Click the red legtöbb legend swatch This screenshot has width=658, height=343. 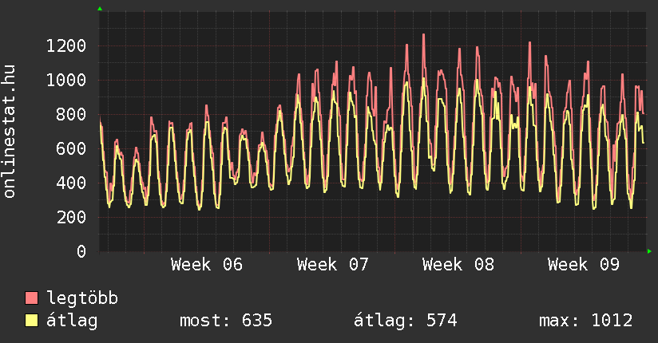coord(32,298)
